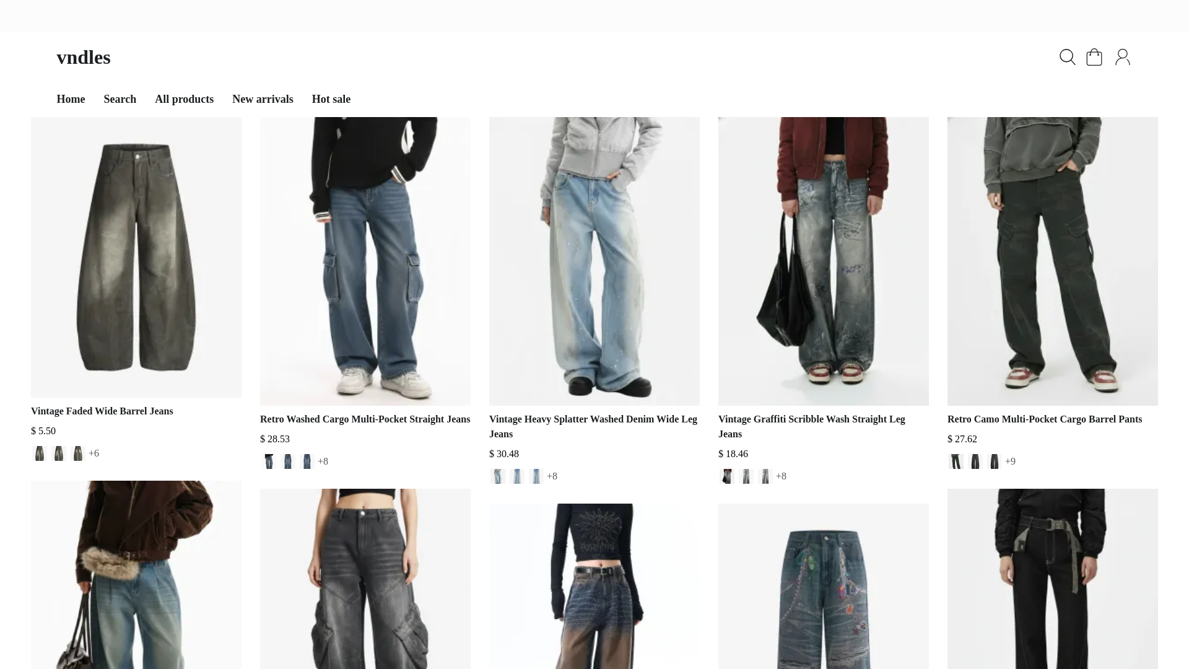1189x669 pixels.
Task: Select Home in navigation menu
Action: pyautogui.click(x=71, y=99)
